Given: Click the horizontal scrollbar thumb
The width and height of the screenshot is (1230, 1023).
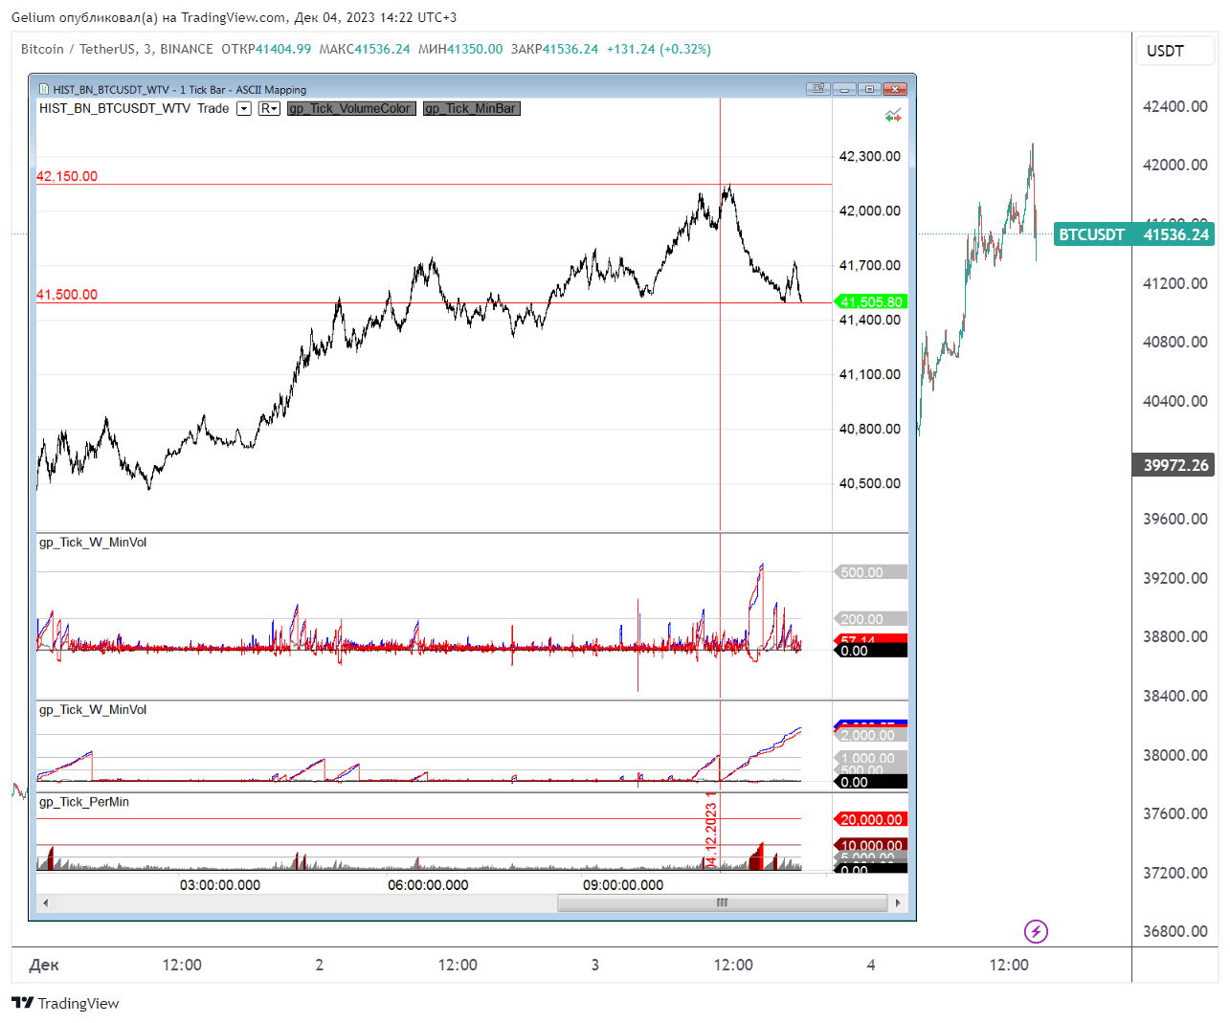Looking at the screenshot, I should pos(723,902).
